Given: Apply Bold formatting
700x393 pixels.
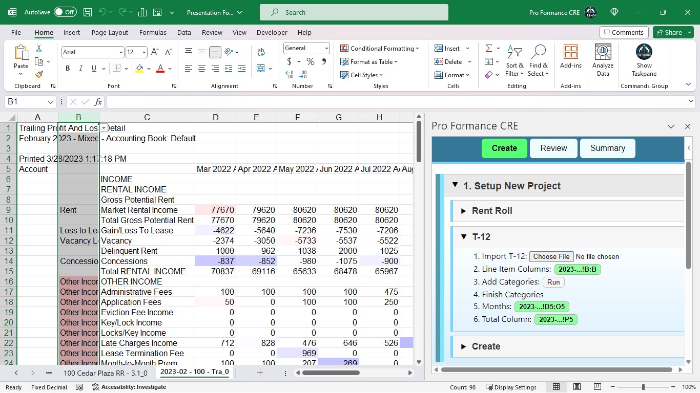Looking at the screenshot, I should pyautogui.click(x=68, y=69).
